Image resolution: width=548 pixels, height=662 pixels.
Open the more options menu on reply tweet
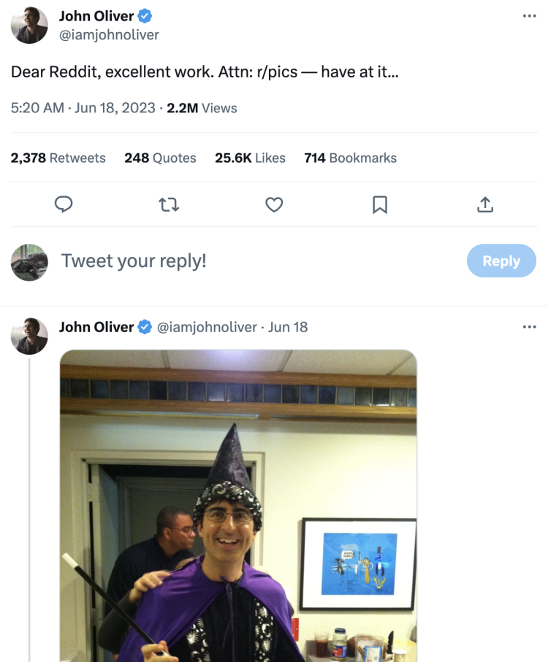530,327
